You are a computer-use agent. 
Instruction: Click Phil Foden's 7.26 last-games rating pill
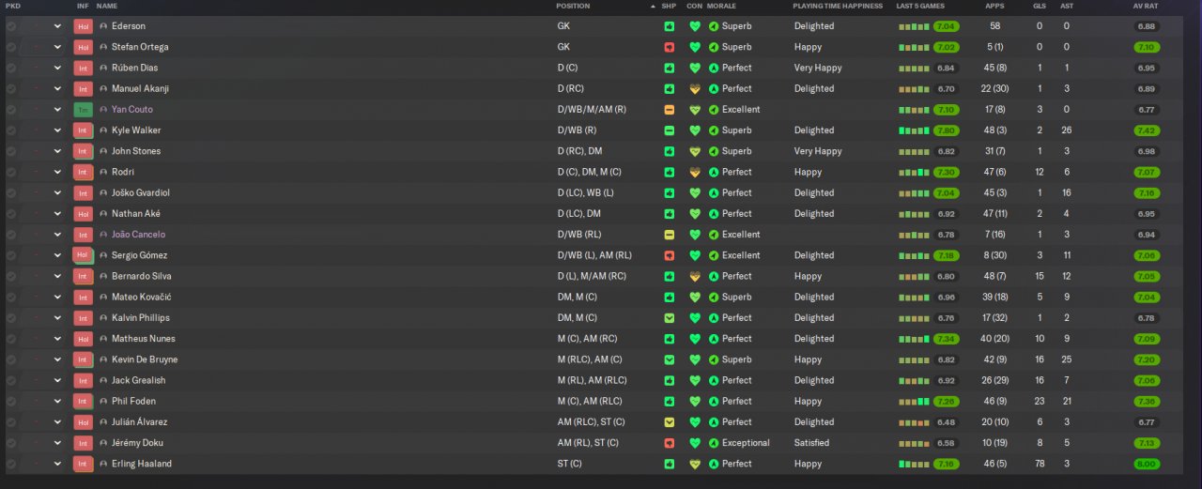[x=947, y=401]
